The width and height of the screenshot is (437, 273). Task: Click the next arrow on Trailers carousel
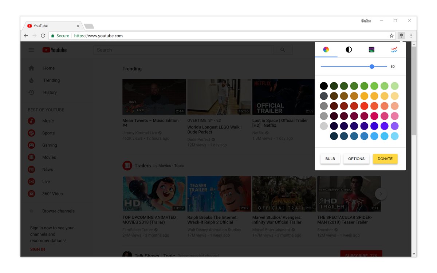(381, 194)
